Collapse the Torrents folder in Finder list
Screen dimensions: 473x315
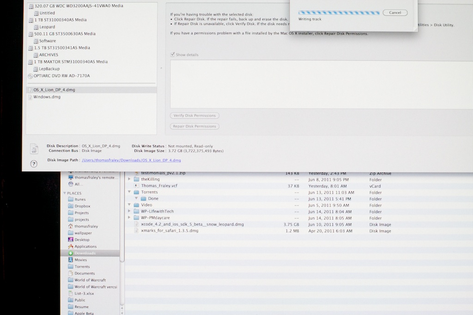tap(129, 192)
